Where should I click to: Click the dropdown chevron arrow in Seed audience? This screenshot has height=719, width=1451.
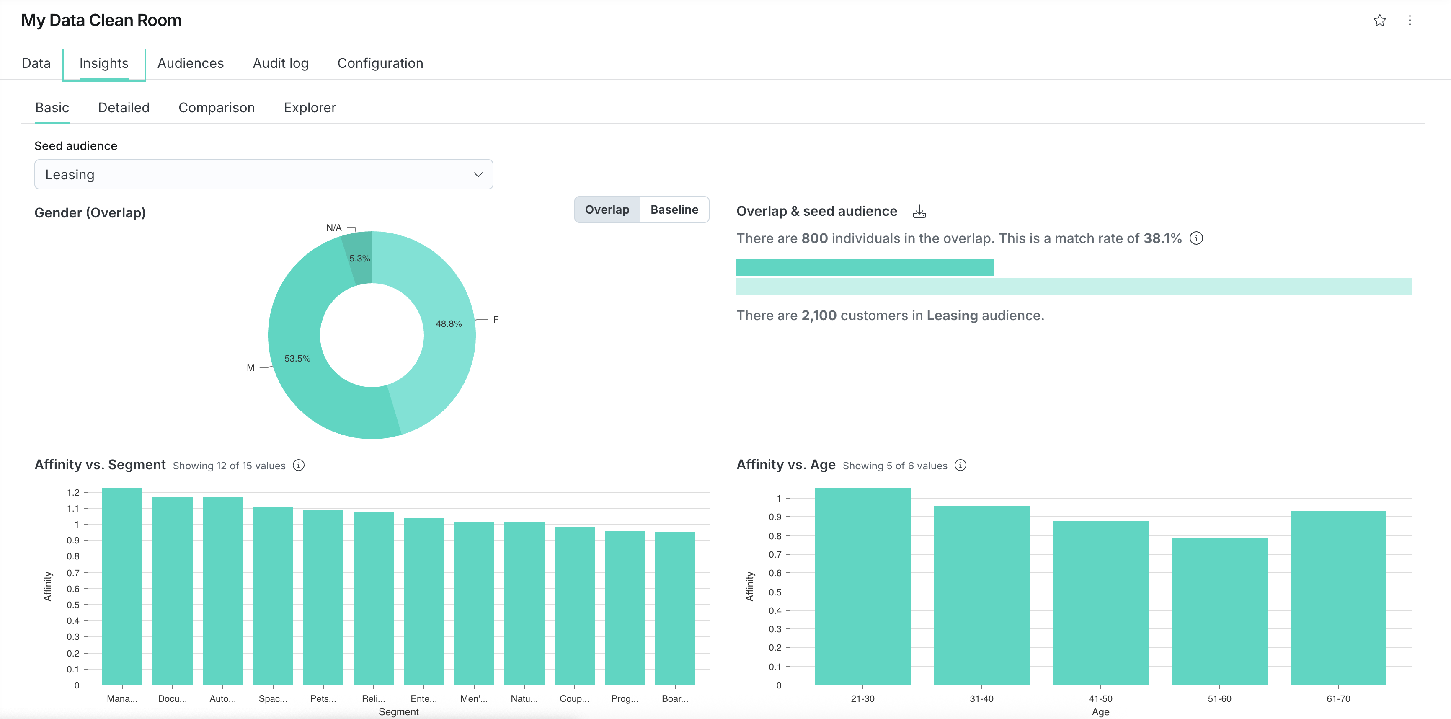(x=478, y=174)
